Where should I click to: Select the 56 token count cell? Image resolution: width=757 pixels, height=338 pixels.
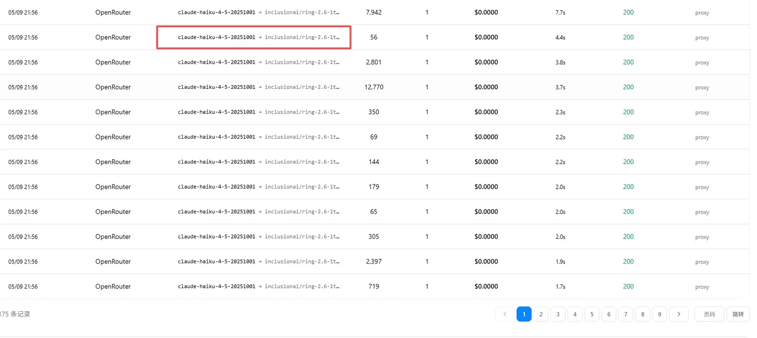(x=374, y=37)
